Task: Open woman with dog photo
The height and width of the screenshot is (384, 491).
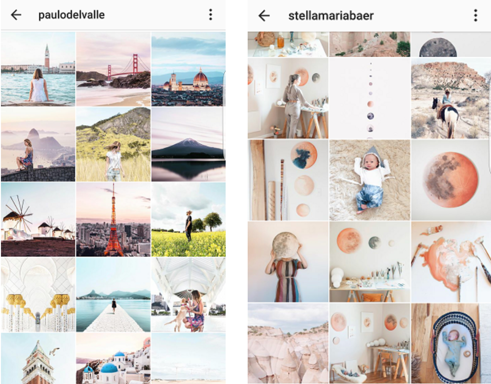Action: pyautogui.click(x=189, y=295)
